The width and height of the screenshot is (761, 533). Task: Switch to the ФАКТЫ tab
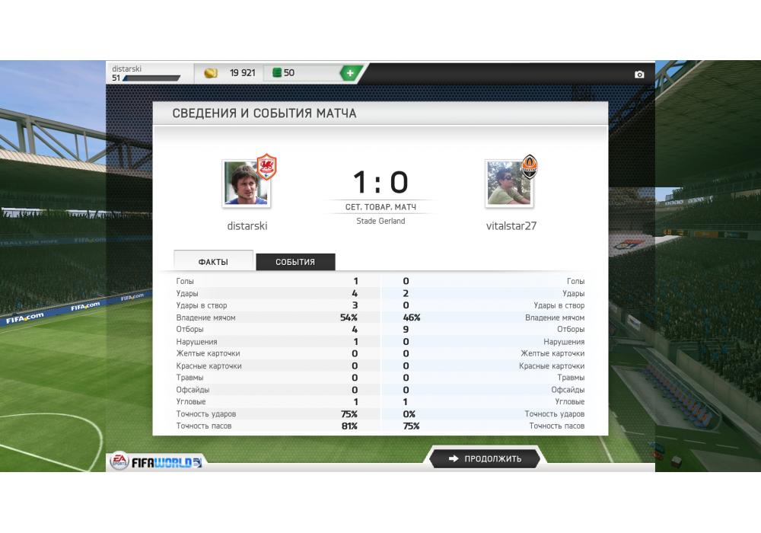[x=213, y=261]
